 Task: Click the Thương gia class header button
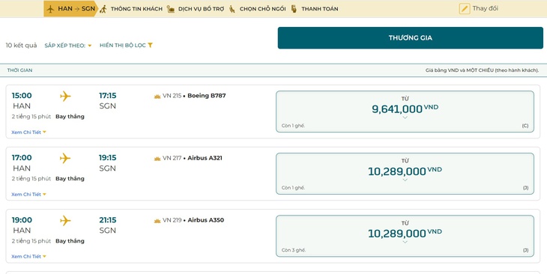(411, 37)
